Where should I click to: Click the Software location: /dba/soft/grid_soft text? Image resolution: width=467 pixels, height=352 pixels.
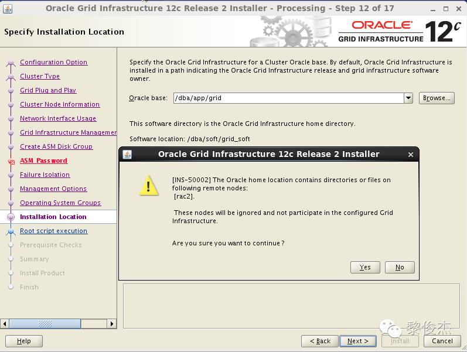click(x=190, y=139)
